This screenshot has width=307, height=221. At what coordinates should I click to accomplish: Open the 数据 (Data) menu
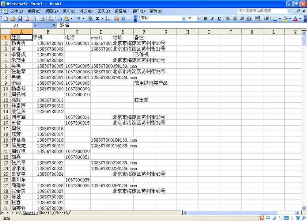(121, 11)
